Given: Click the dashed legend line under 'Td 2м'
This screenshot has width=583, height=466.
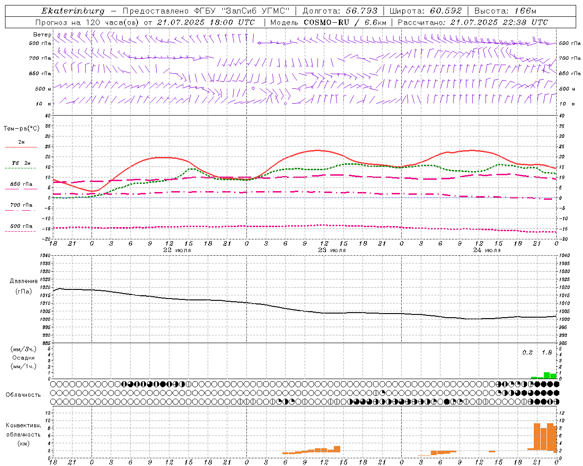Looking at the screenshot, I should (21, 168).
